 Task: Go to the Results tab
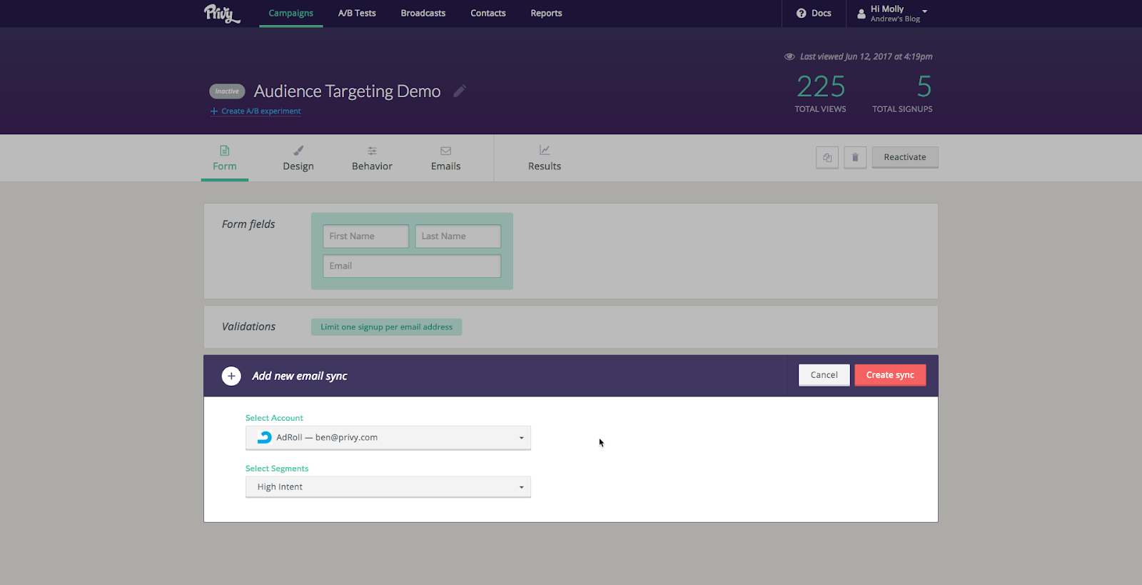[544, 158]
